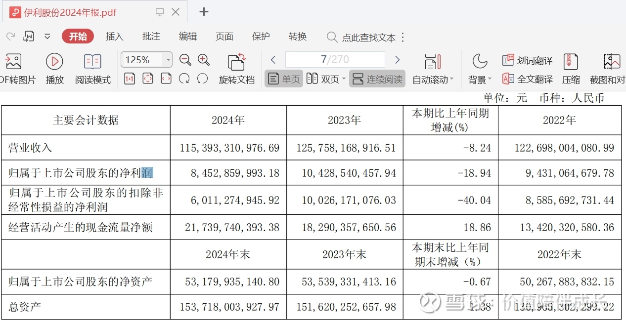Click the page number input field
Image resolution: width=626 pixels, height=322 pixels.
coord(335,60)
